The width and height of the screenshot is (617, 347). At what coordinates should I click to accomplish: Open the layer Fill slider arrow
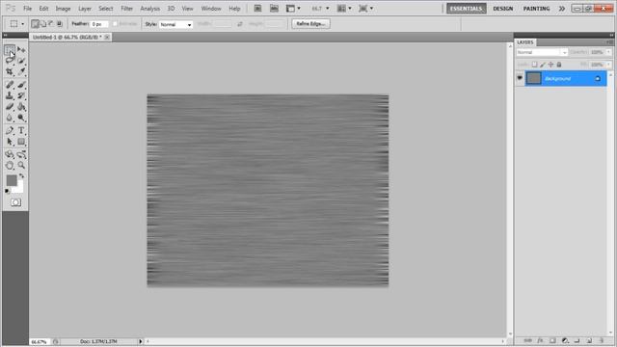[x=608, y=65]
